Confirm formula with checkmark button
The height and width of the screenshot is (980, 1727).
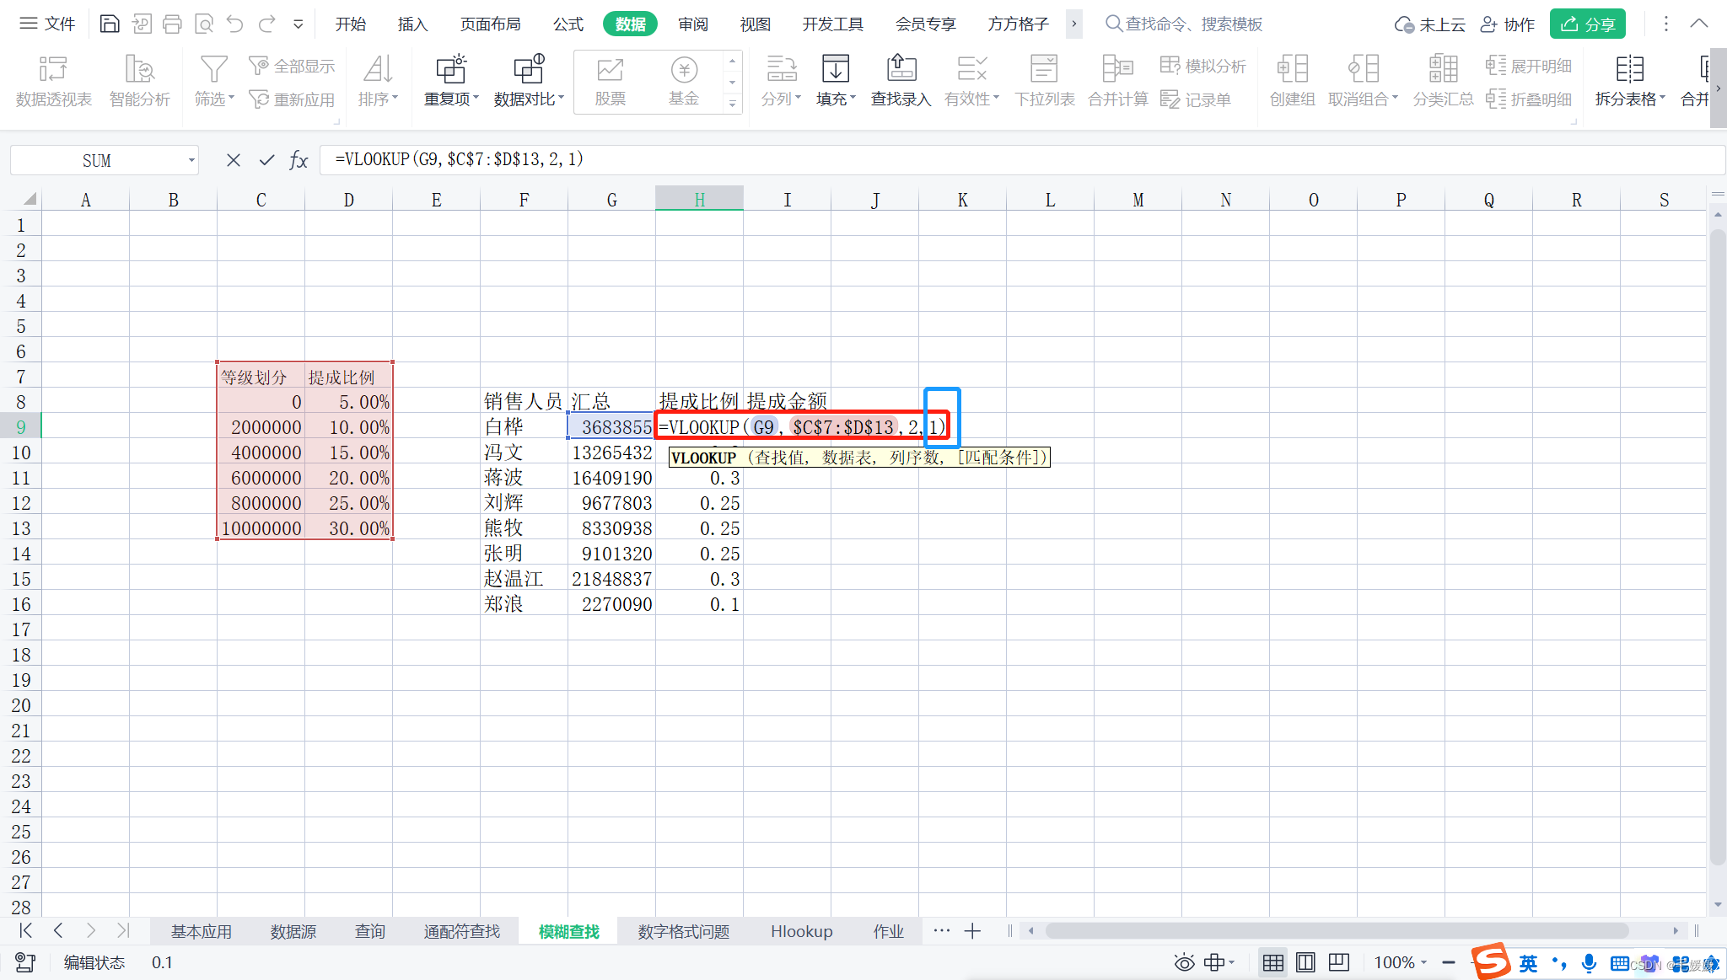coord(266,160)
